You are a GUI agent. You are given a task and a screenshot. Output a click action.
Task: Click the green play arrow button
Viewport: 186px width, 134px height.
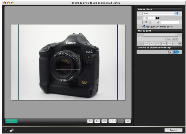11,121
